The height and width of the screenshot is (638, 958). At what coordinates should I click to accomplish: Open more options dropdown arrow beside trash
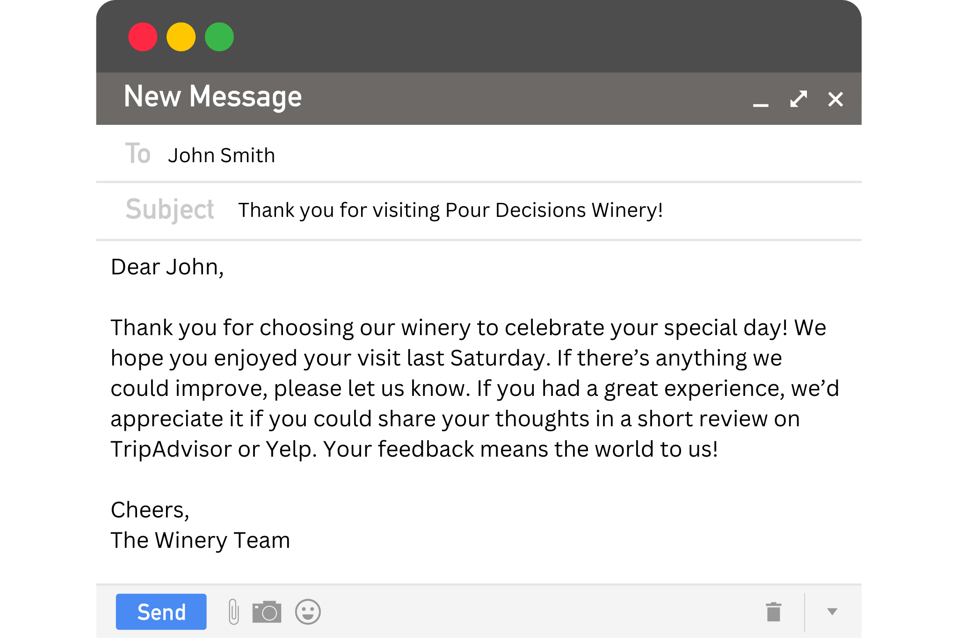pos(832,612)
